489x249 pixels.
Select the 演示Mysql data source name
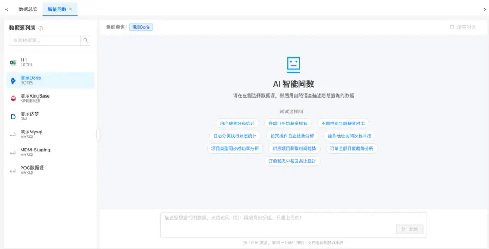coord(31,132)
